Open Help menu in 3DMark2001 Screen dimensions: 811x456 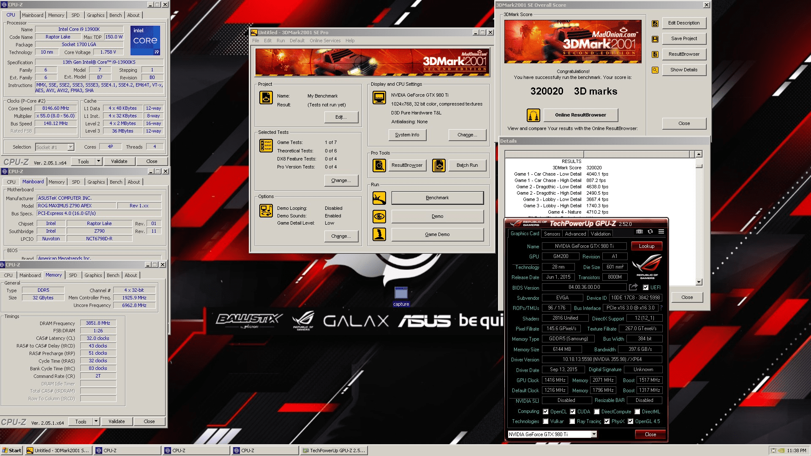pos(350,41)
